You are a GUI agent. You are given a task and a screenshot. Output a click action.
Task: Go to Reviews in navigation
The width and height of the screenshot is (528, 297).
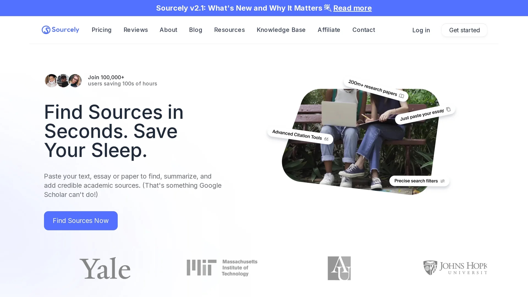coord(136,30)
